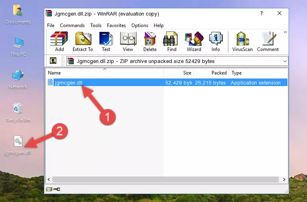Image resolution: width=307 pixels, height=202 pixels.
Task: Click the drive icon in status bar
Action: pyautogui.click(x=49, y=189)
